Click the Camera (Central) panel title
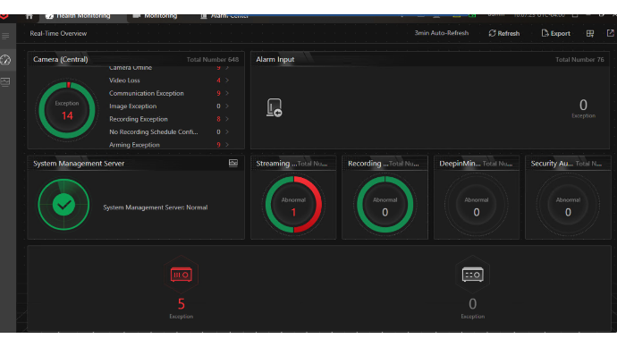The width and height of the screenshot is (617, 347). [61, 59]
